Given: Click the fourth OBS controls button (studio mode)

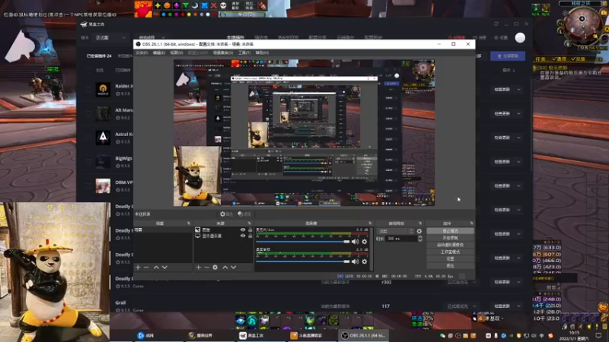Looking at the screenshot, I should click(x=450, y=252).
